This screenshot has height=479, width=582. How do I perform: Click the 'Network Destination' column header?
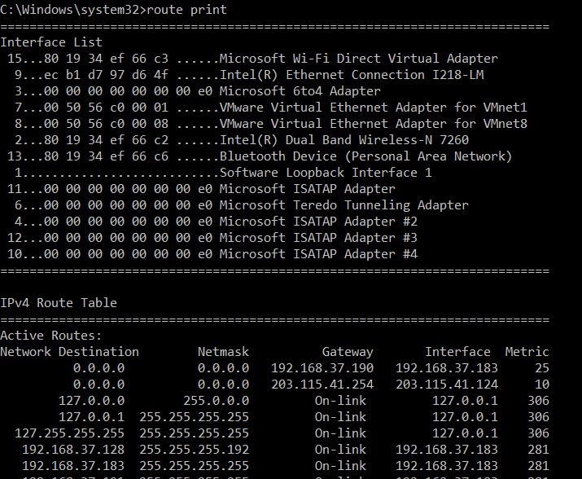tap(69, 352)
